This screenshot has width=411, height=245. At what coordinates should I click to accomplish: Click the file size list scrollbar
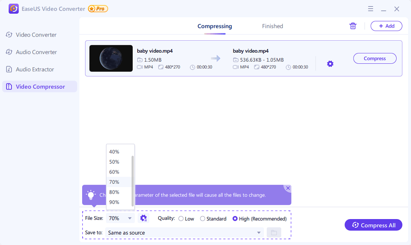pyautogui.click(x=132, y=181)
